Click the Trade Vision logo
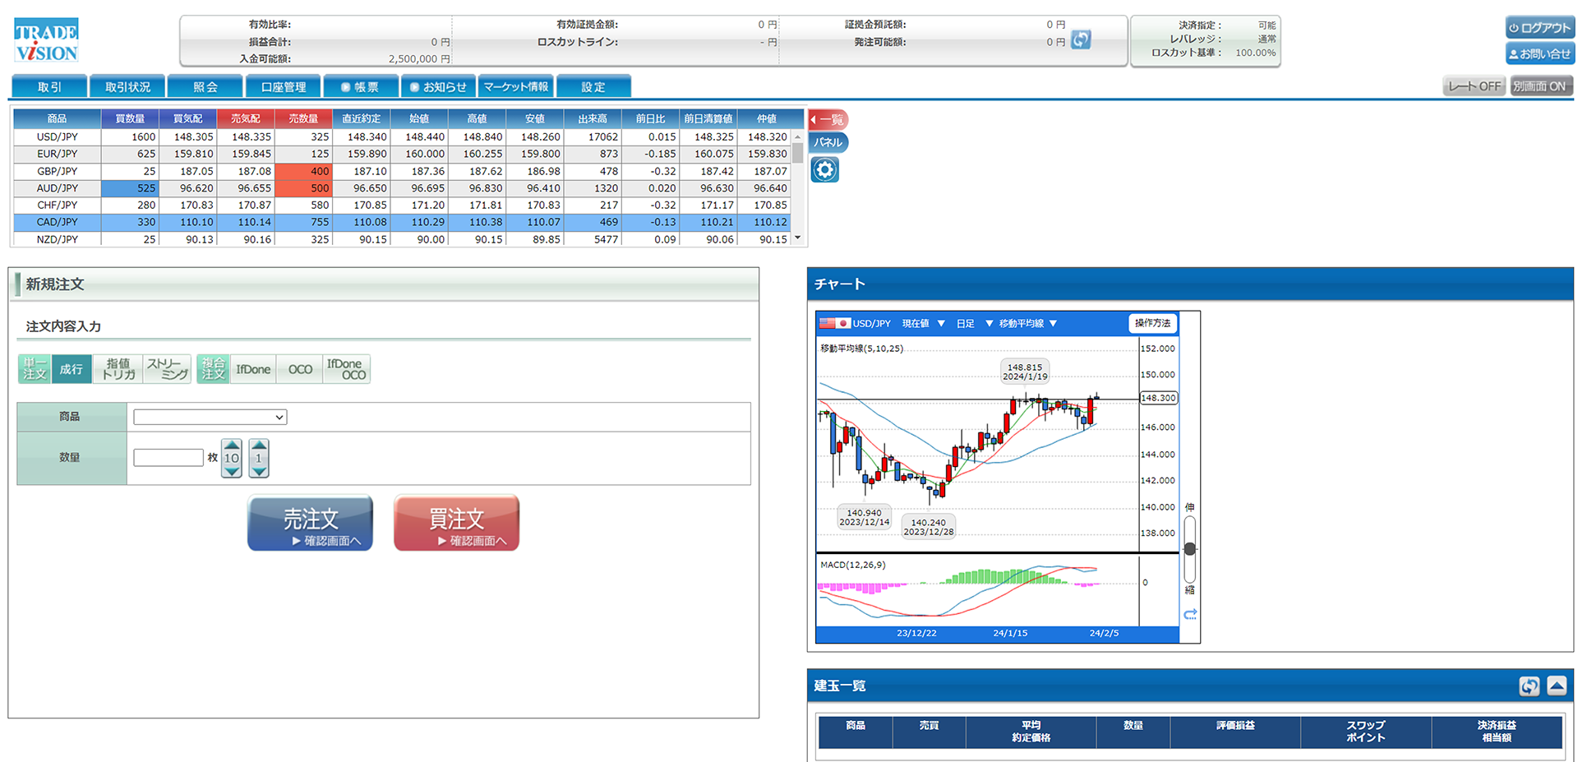 [x=46, y=41]
